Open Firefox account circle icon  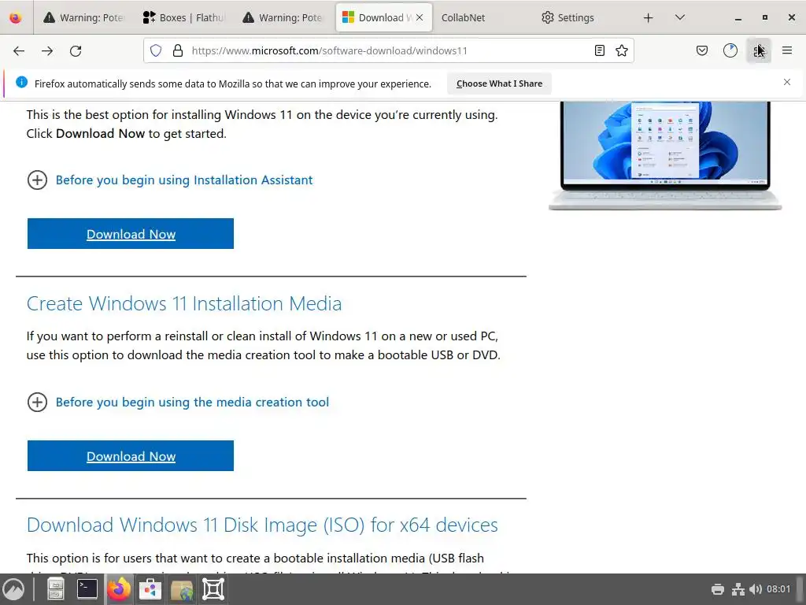(x=730, y=50)
